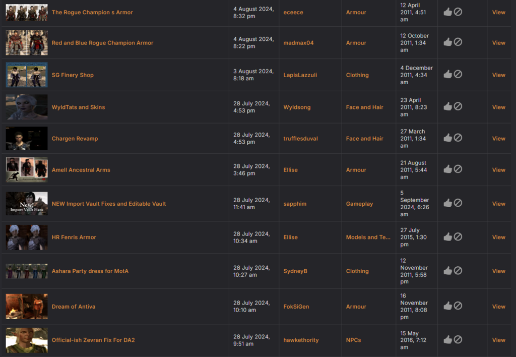Click block icon for Ashara Party dress row
This screenshot has height=357, width=516.
click(458, 270)
